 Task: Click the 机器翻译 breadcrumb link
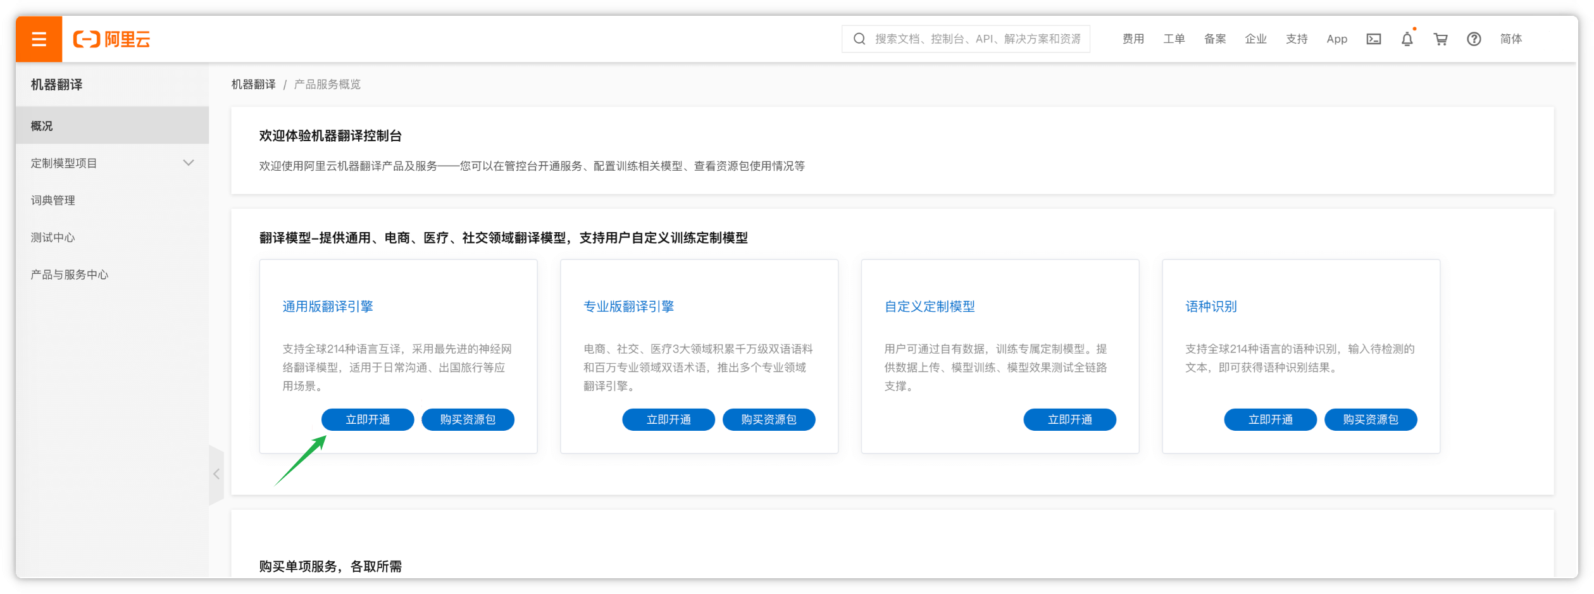253,85
